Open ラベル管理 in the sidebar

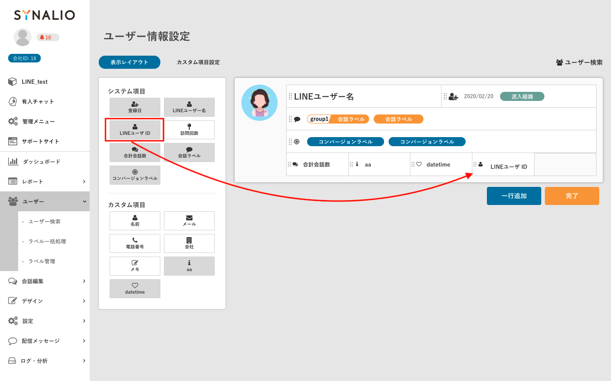(42, 261)
